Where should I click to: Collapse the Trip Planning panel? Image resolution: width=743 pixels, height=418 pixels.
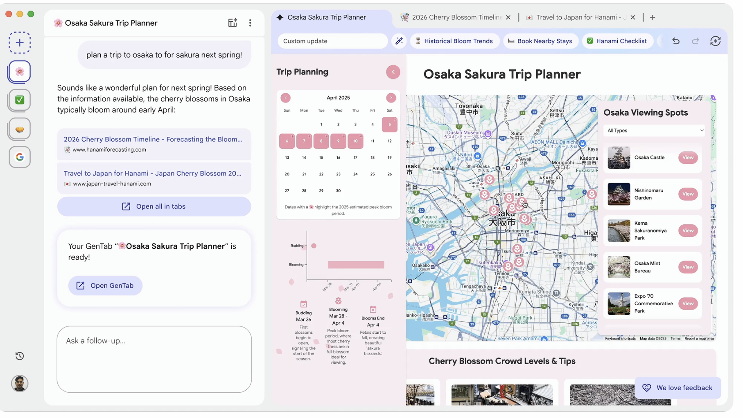[393, 72]
